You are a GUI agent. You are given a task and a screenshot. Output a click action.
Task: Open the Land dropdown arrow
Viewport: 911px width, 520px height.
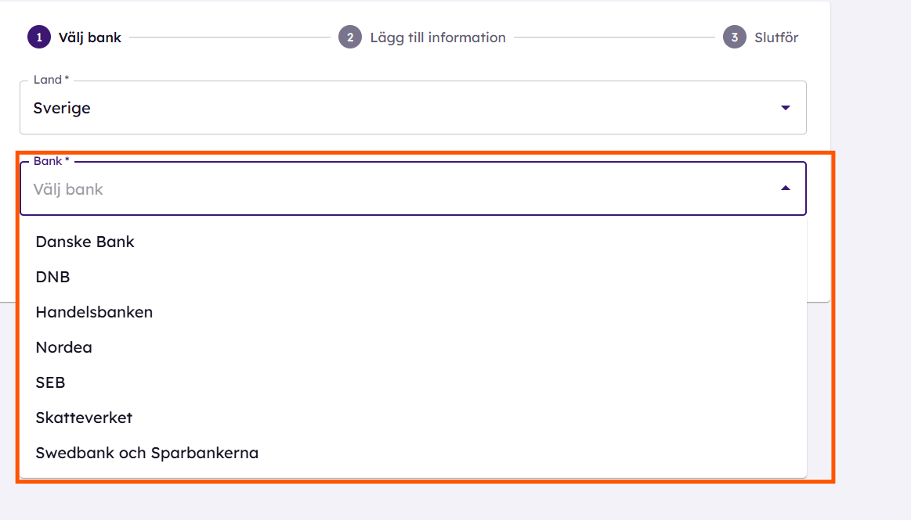[x=786, y=108]
